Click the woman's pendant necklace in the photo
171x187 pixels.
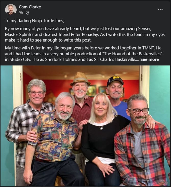coord(101,127)
